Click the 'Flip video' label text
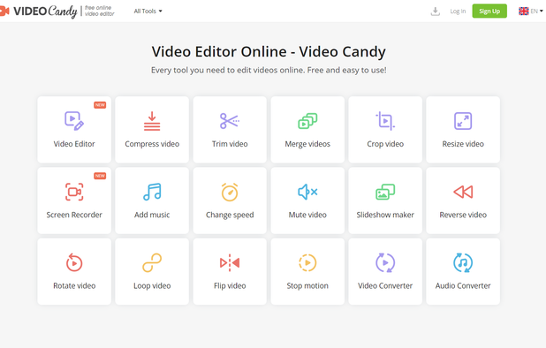Screen dimensions: 546x348 [230, 286]
